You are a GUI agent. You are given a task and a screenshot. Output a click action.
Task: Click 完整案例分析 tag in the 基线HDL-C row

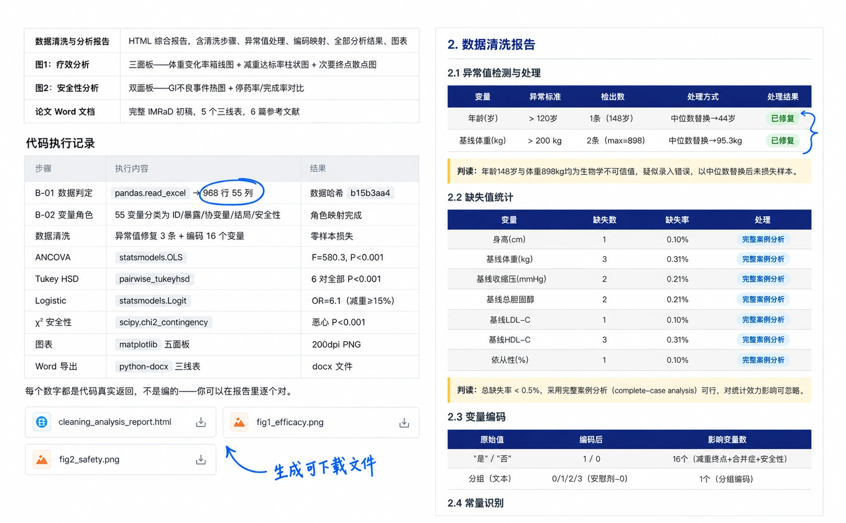point(763,339)
